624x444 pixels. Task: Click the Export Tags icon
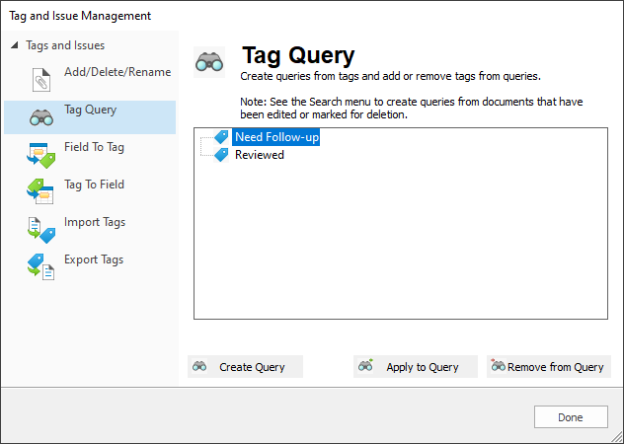pos(40,267)
